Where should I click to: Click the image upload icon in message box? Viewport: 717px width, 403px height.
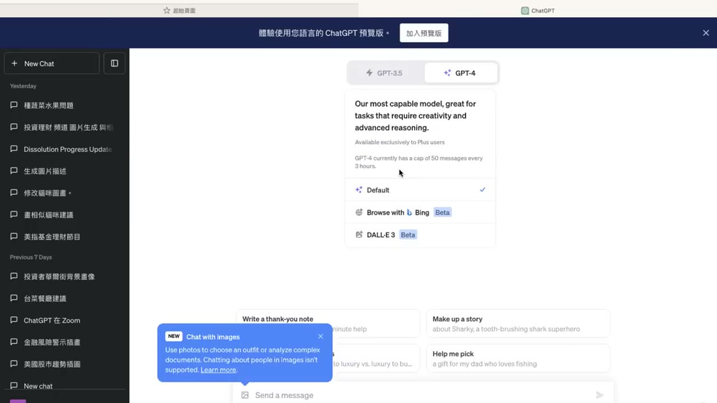pos(245,395)
